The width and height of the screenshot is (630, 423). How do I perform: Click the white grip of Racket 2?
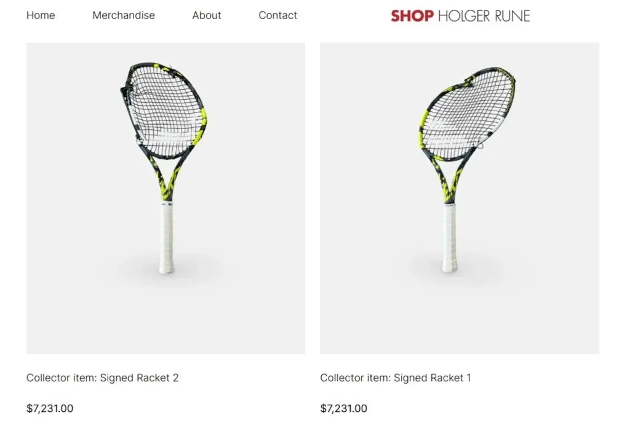pos(167,237)
